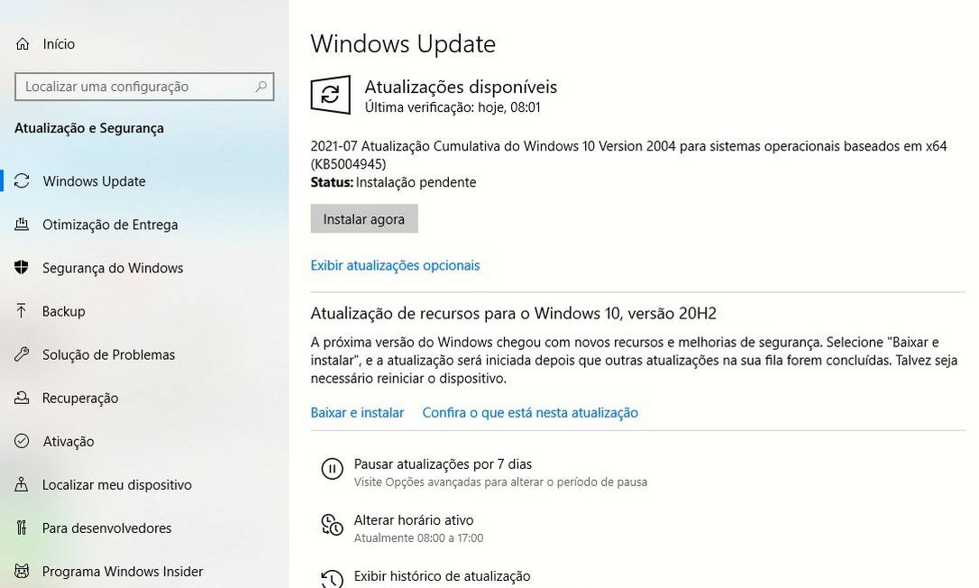Click the magnifier icon in the search box
Image resolution: width=979 pixels, height=588 pixels.
tap(261, 87)
